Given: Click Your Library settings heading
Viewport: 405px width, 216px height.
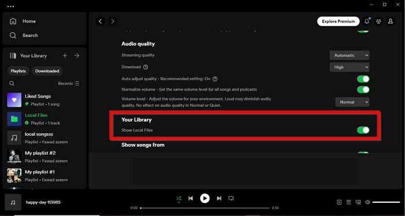Looking at the screenshot, I should 137,120.
